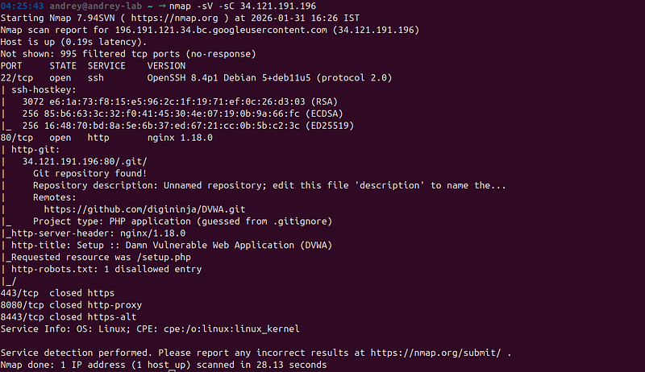645x372 pixels.
Task: Click the 443/tcp closed https line
Action: [x=57, y=293]
